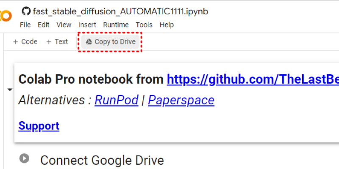Image resolution: width=339 pixels, height=169 pixels.
Task: Open the Paperspace alternative link
Action: [x=181, y=100]
